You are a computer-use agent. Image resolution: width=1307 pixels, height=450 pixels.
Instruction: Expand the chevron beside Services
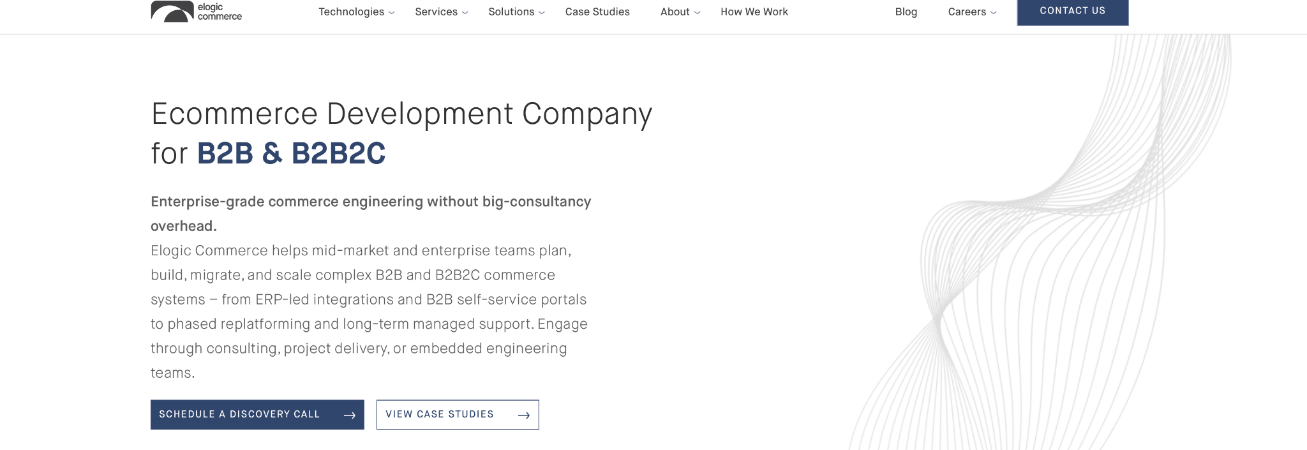[465, 13]
